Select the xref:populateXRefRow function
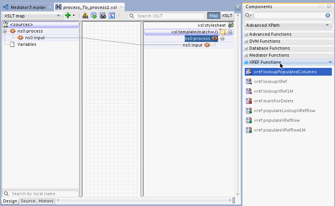 point(277,120)
